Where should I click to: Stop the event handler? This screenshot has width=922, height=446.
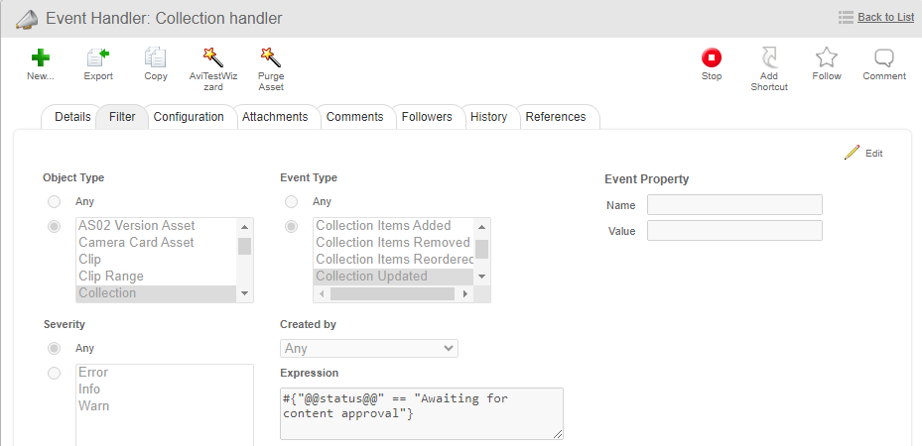712,58
